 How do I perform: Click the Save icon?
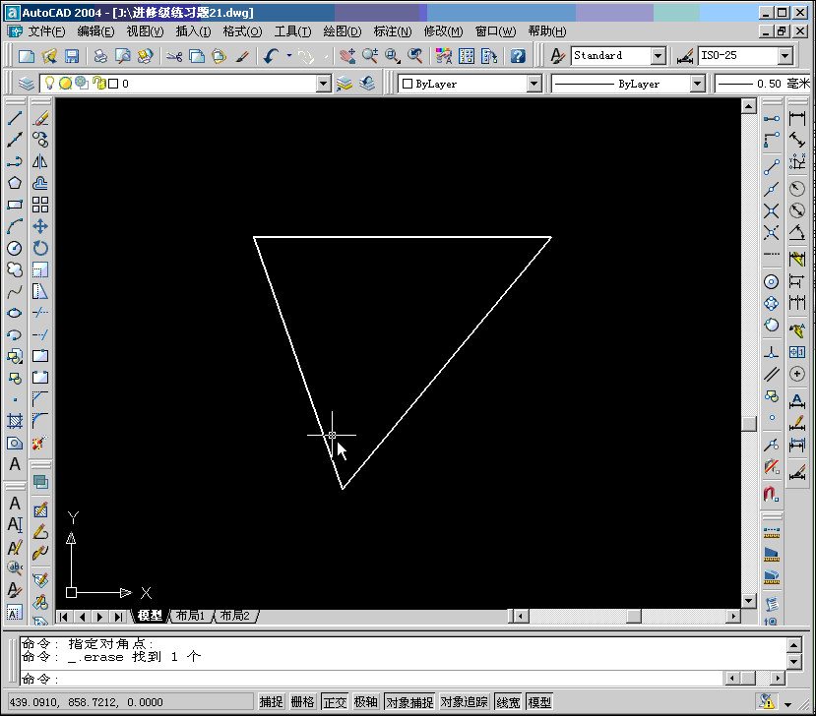71,56
